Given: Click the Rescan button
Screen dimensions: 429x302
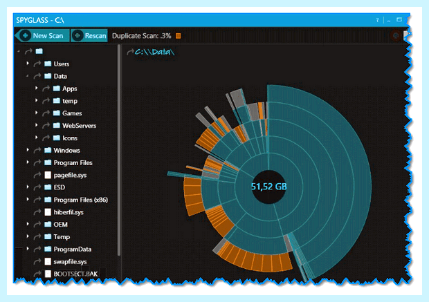Looking at the screenshot, I should click(x=89, y=35).
